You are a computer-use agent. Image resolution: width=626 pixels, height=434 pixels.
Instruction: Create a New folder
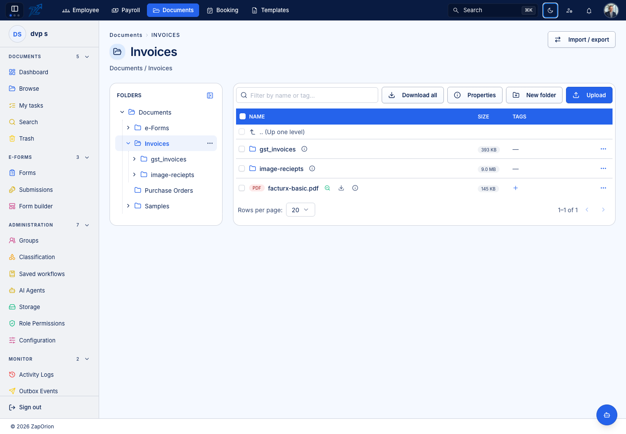[x=534, y=95]
